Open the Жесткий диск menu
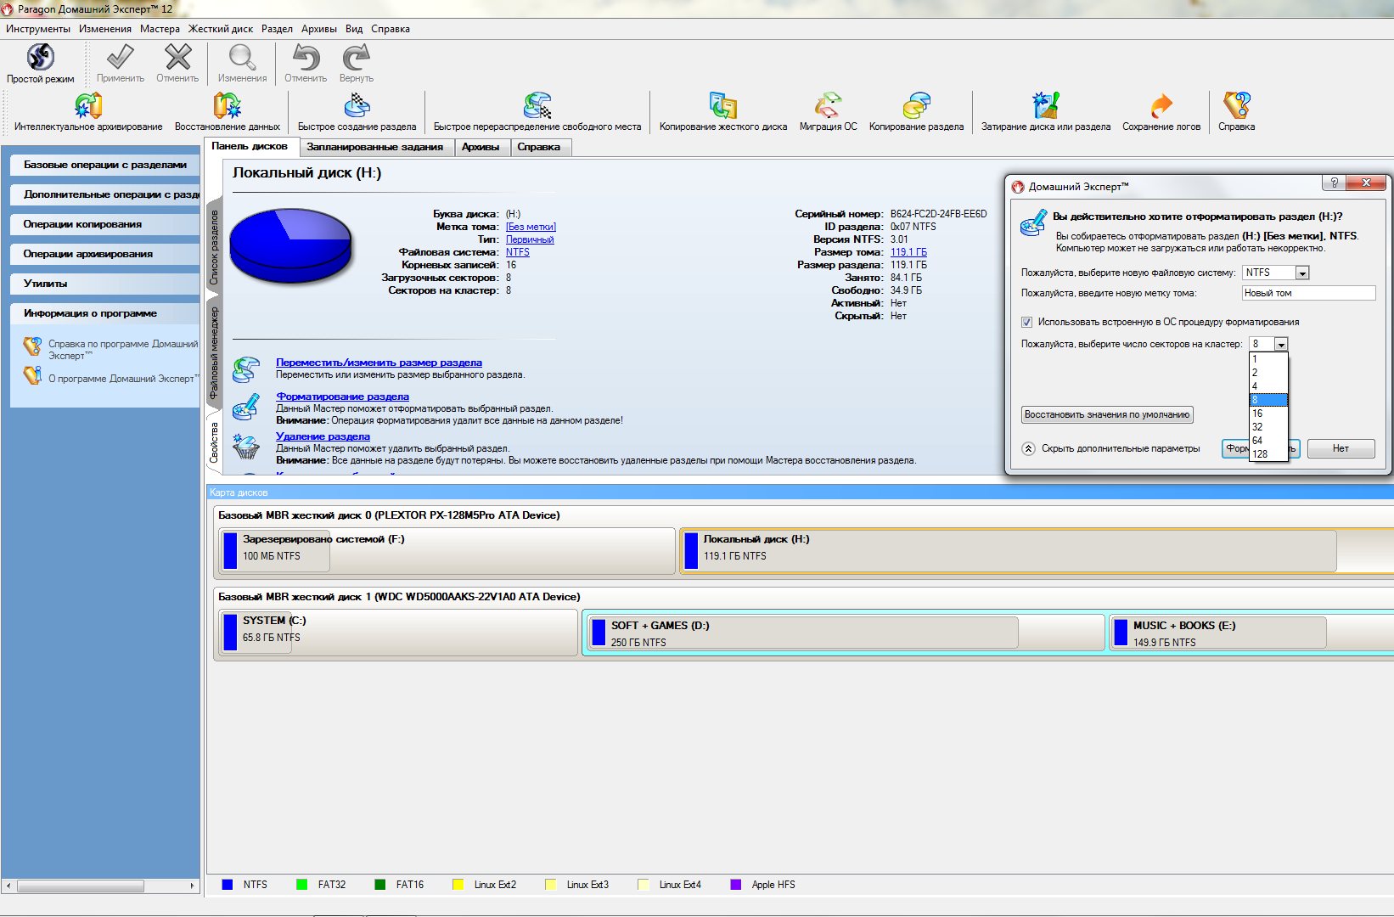The height and width of the screenshot is (917, 1394). tap(221, 29)
